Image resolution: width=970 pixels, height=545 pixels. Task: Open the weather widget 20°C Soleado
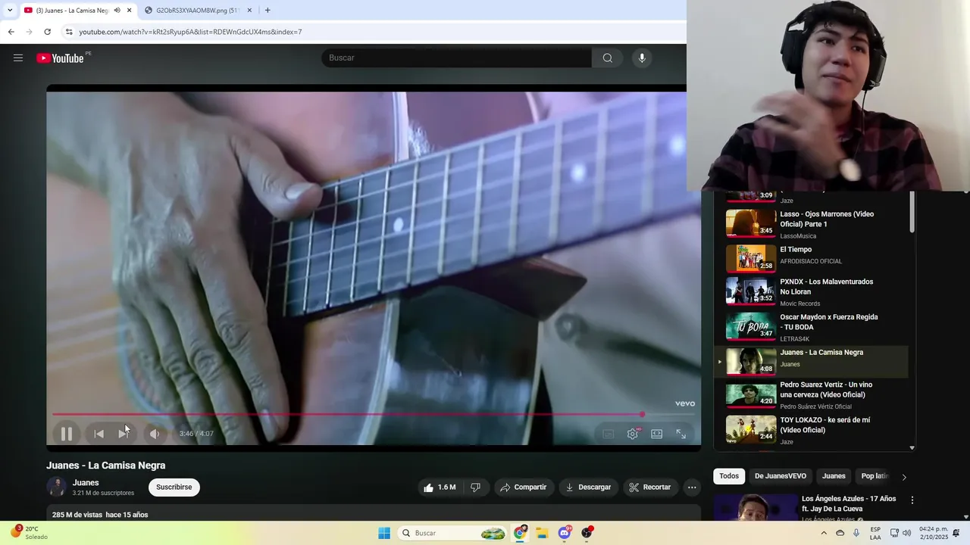click(x=29, y=533)
